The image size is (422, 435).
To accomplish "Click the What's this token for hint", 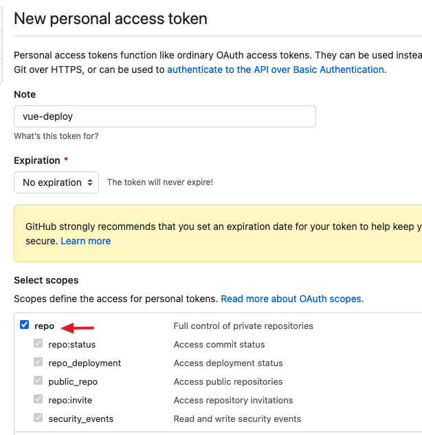I will click(56, 136).
